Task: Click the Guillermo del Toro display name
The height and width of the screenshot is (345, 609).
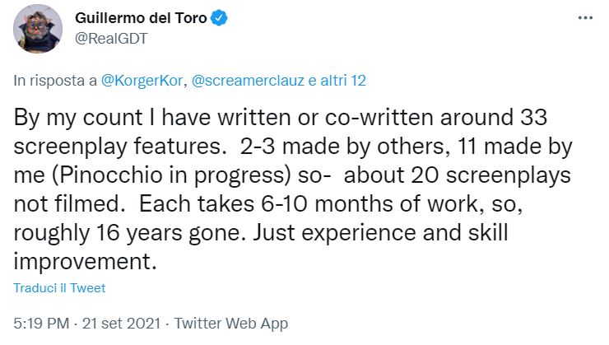Action: [141, 18]
